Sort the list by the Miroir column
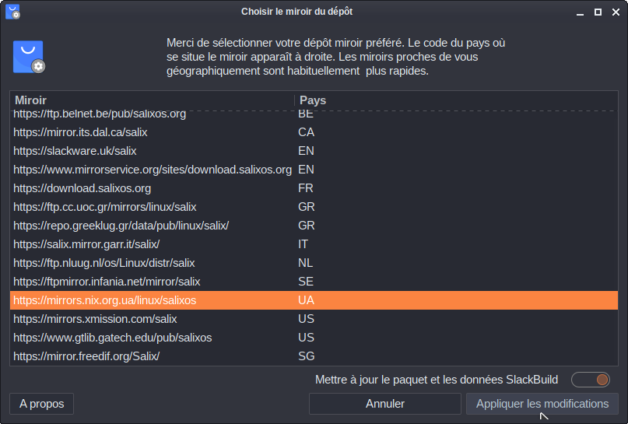The height and width of the screenshot is (424, 628). point(152,100)
